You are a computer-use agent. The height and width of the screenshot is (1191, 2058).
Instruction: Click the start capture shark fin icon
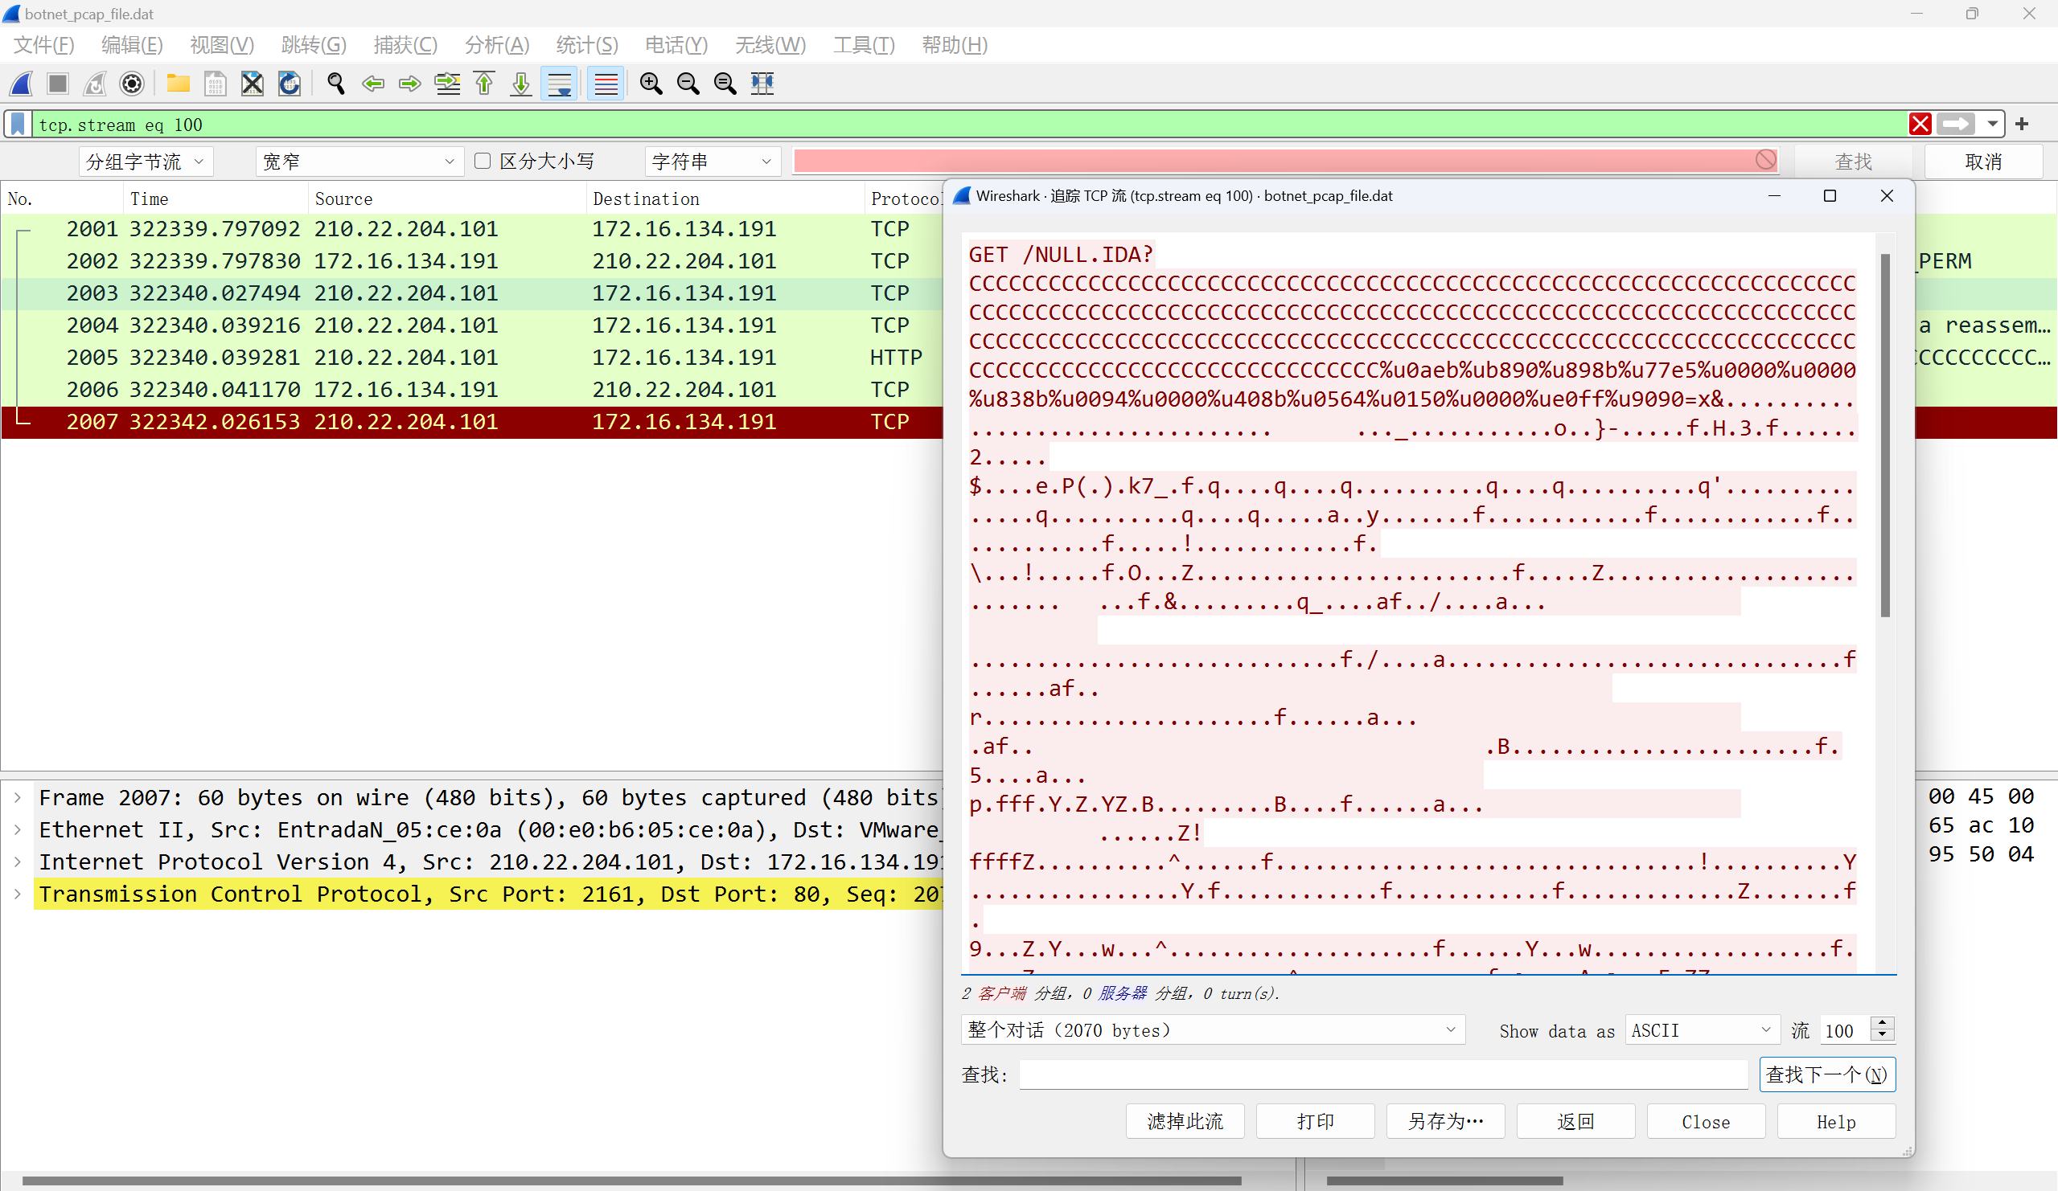coord(21,84)
